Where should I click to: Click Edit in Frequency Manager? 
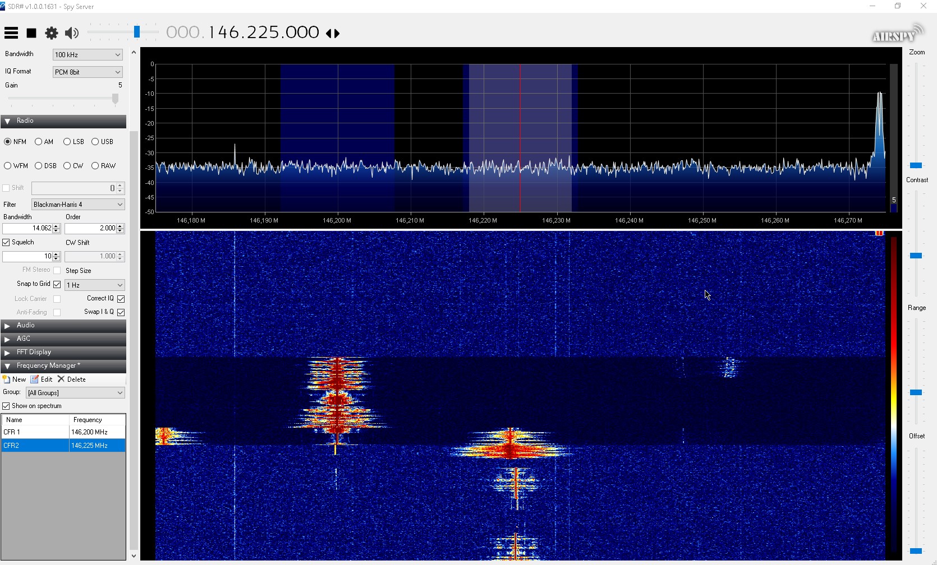coord(42,379)
